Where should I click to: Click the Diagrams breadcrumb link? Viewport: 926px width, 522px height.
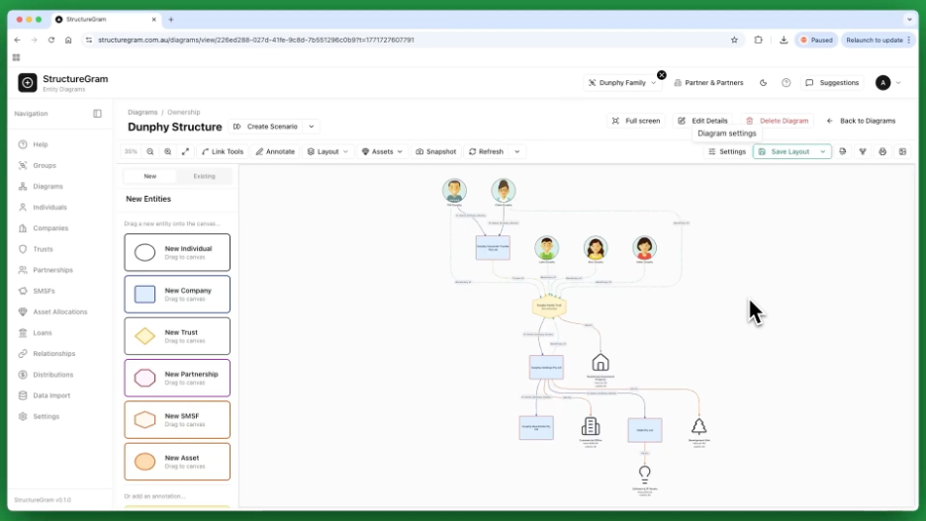(142, 112)
